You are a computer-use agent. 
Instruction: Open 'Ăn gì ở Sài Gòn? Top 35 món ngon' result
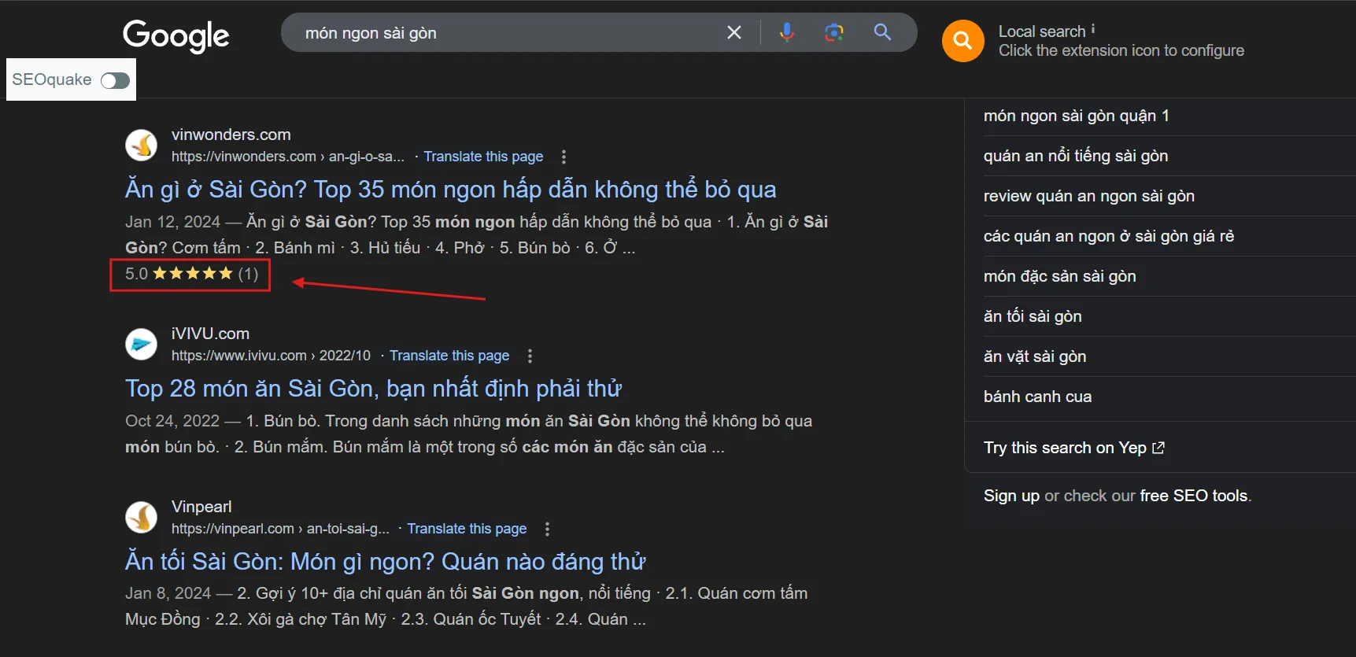450,190
